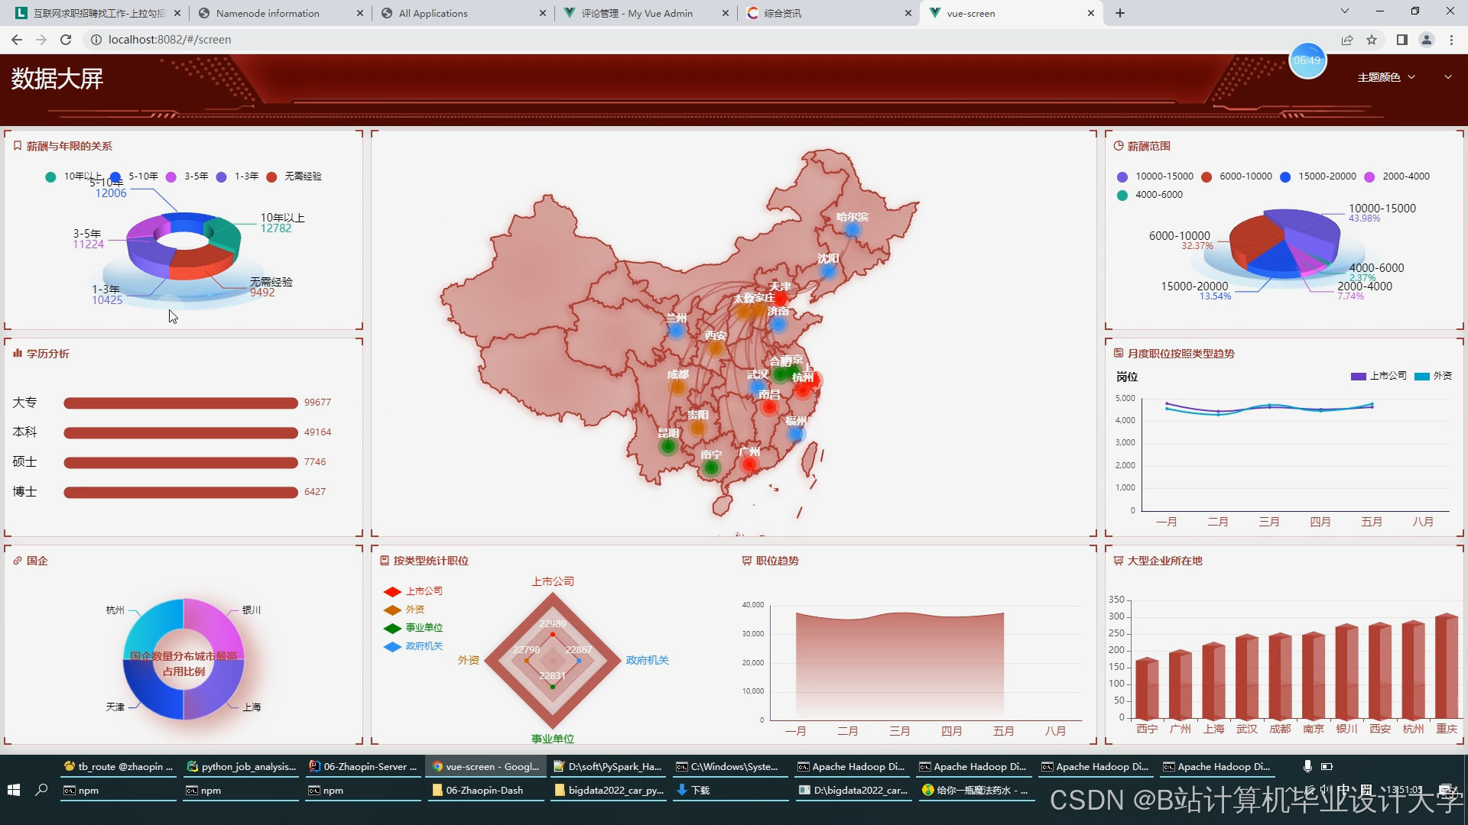Open the browser side panel icon

[x=1401, y=40]
